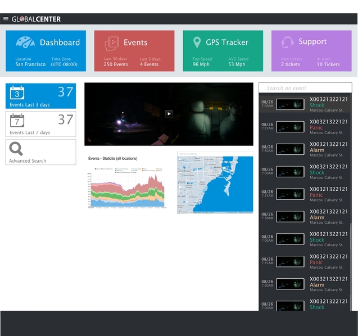Click the map address search box

click(x=215, y=154)
